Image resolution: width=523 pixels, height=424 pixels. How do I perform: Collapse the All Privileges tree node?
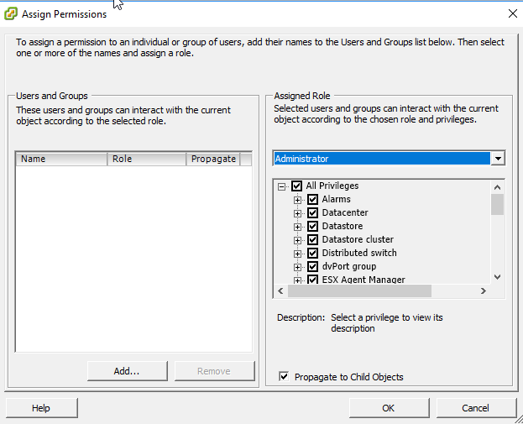click(281, 186)
